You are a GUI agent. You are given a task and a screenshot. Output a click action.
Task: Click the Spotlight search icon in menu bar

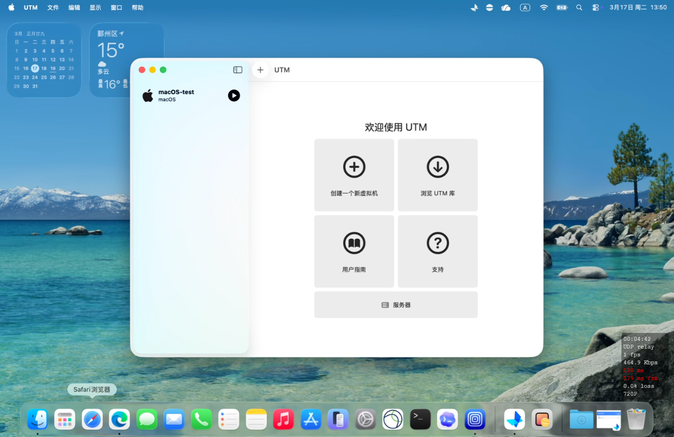pos(580,7)
